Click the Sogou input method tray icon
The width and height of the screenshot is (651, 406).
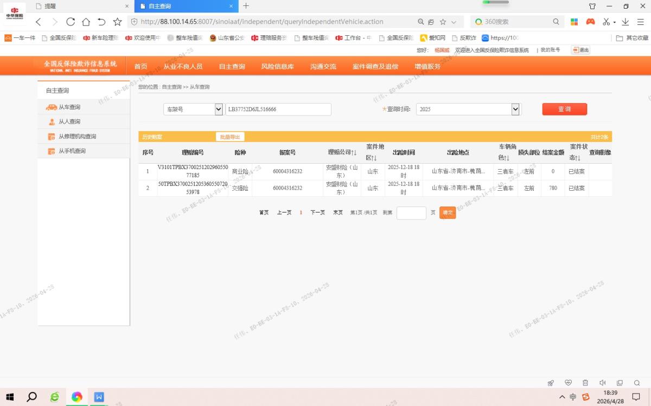point(586,397)
